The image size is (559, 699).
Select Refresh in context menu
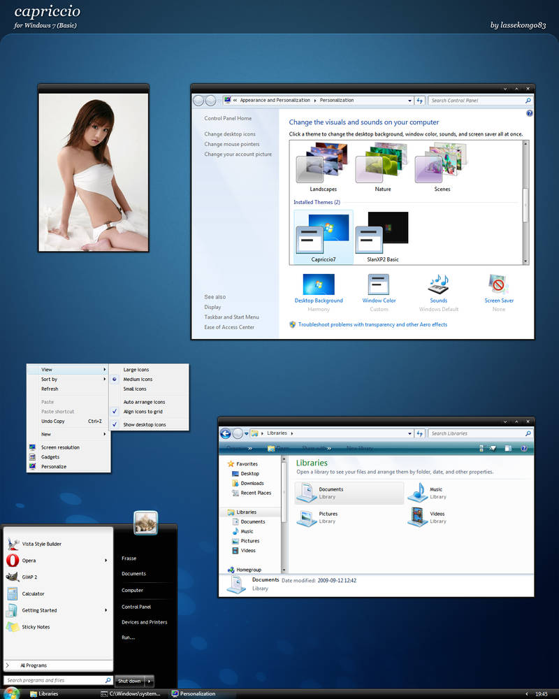click(x=50, y=389)
